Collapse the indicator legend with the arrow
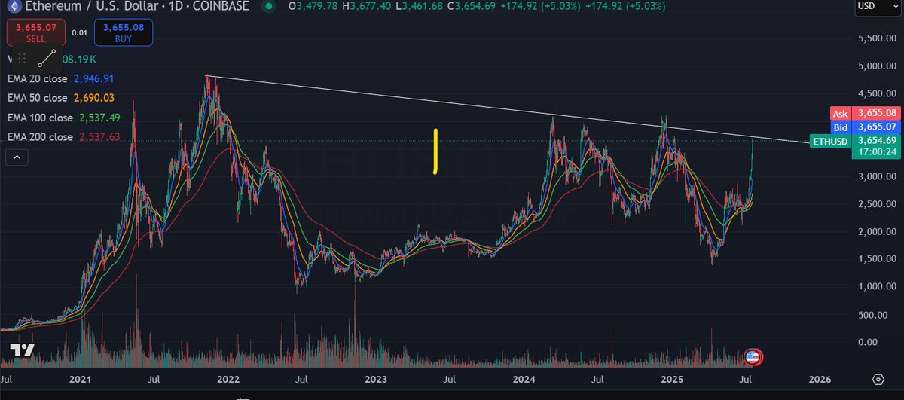Screen dimensions: 904x400 (x=16, y=157)
